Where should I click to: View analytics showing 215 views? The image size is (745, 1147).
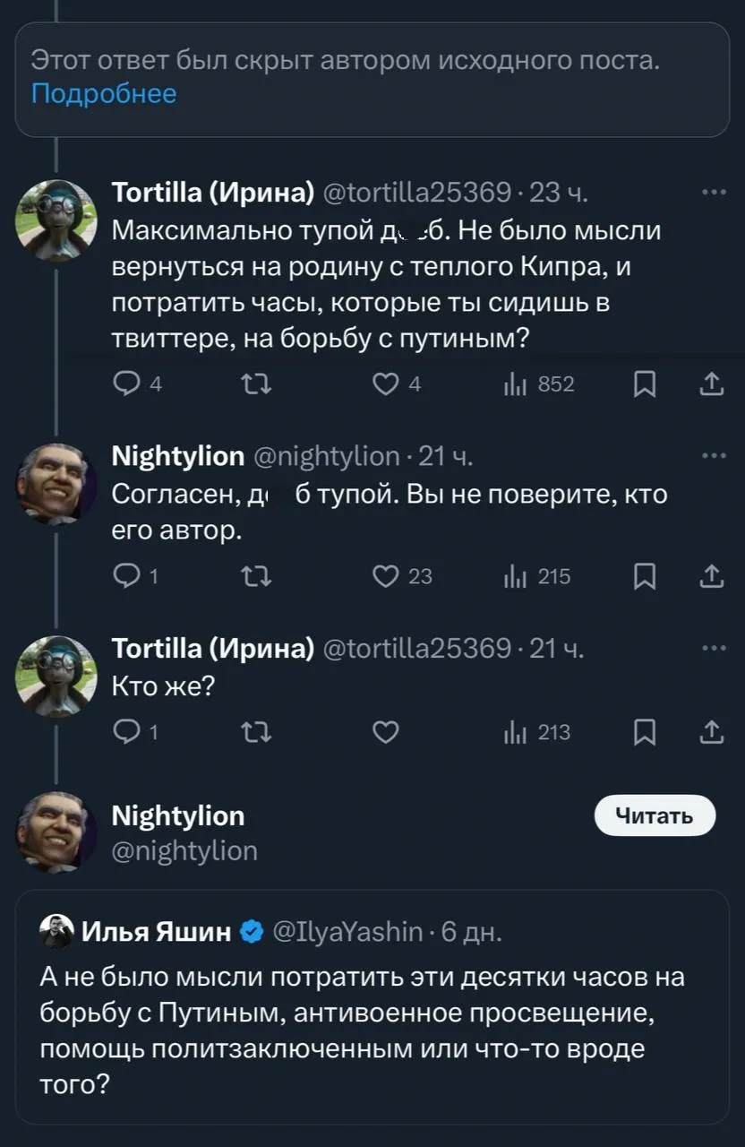click(540, 576)
